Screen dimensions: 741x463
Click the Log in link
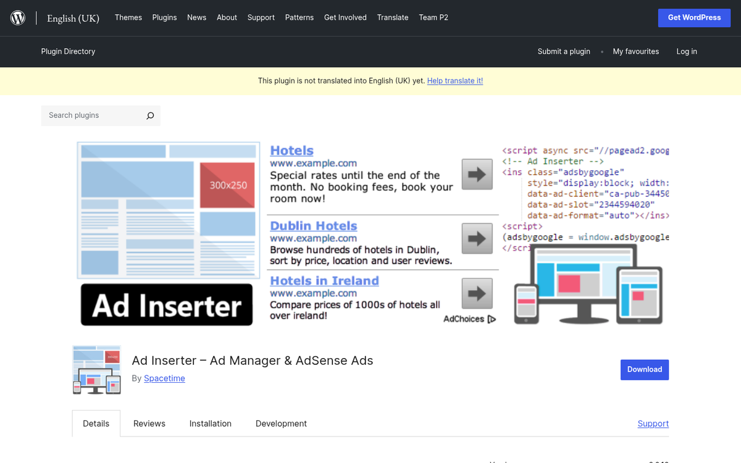point(687,51)
